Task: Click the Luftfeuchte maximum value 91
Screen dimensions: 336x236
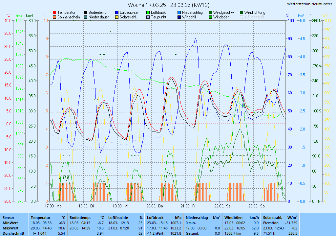Action: coord(140,228)
